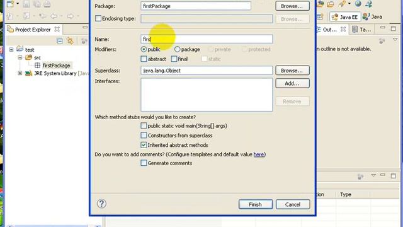Toggle the Enclosing type checkbox
The height and width of the screenshot is (227, 403).
(x=98, y=18)
